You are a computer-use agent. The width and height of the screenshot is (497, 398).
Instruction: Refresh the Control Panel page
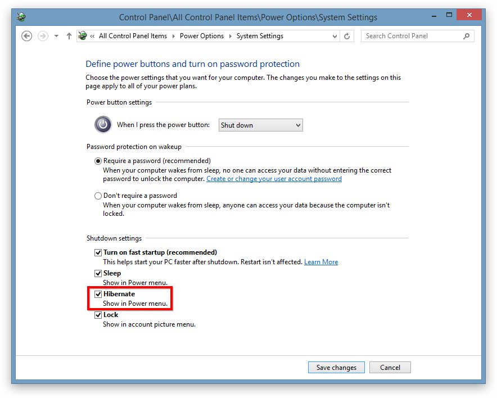pyautogui.click(x=347, y=37)
